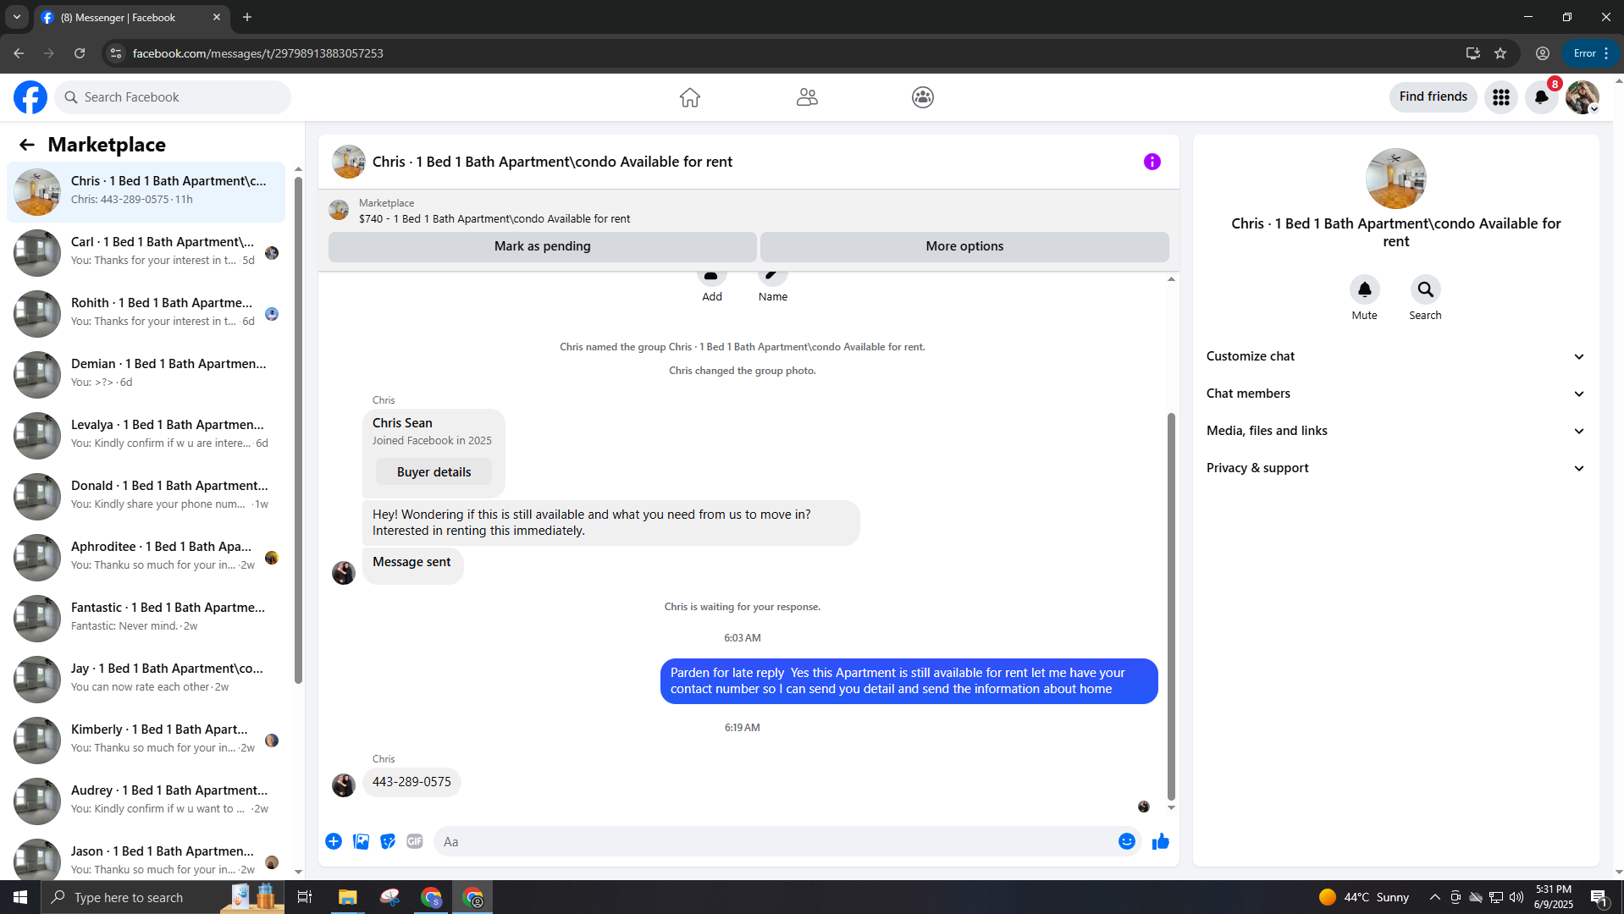Click the chat messages scrollbar
This screenshot has width=1624, height=914.
point(1171,606)
